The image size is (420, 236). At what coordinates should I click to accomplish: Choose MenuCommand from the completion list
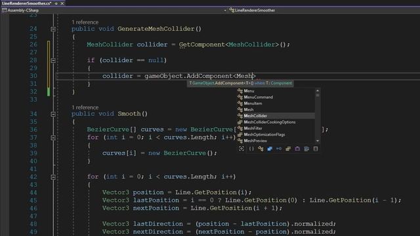tap(276, 97)
